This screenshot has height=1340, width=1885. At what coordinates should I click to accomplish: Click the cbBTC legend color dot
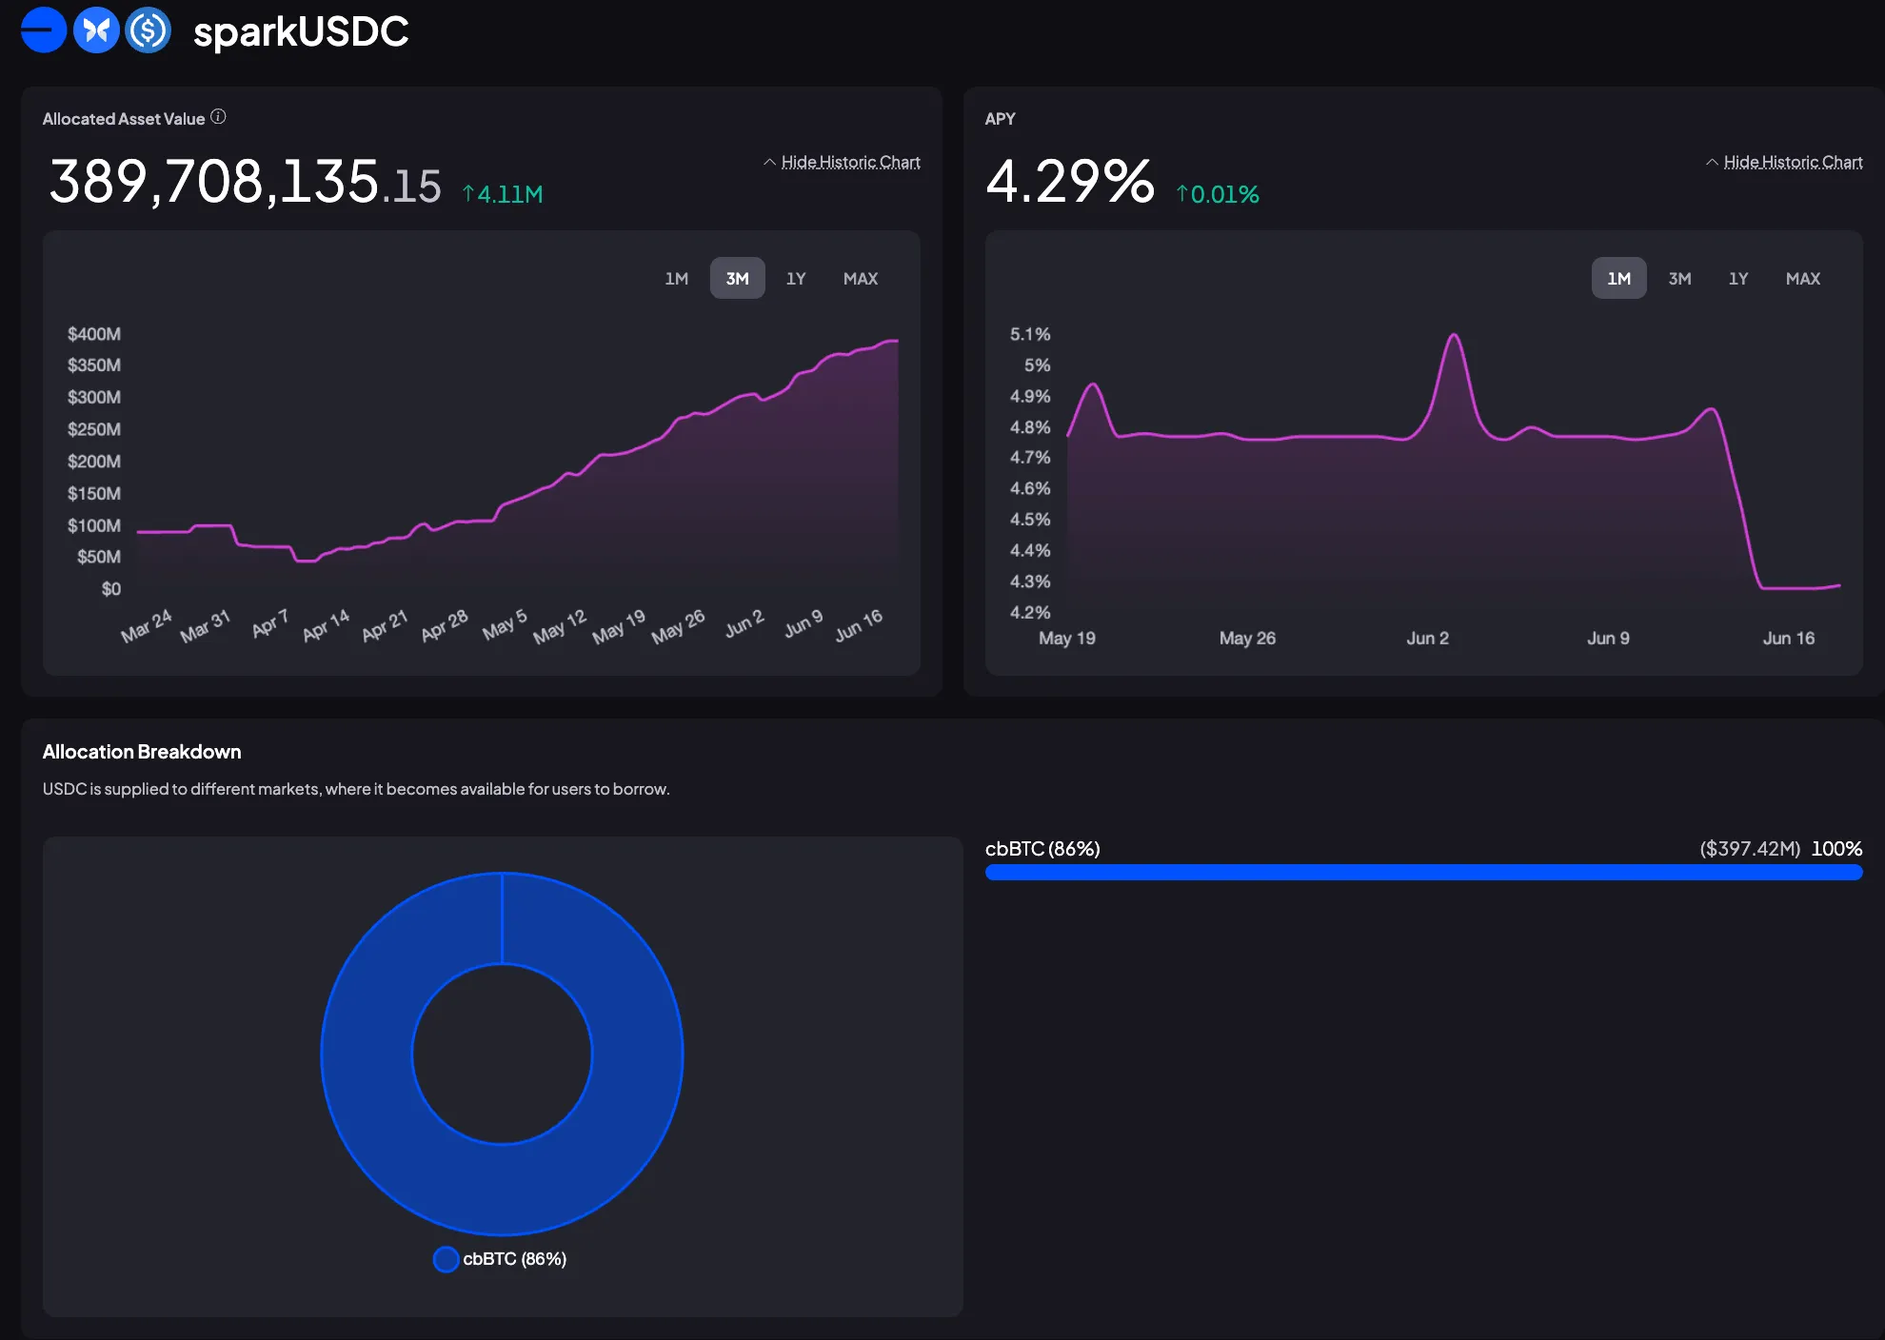click(x=446, y=1259)
